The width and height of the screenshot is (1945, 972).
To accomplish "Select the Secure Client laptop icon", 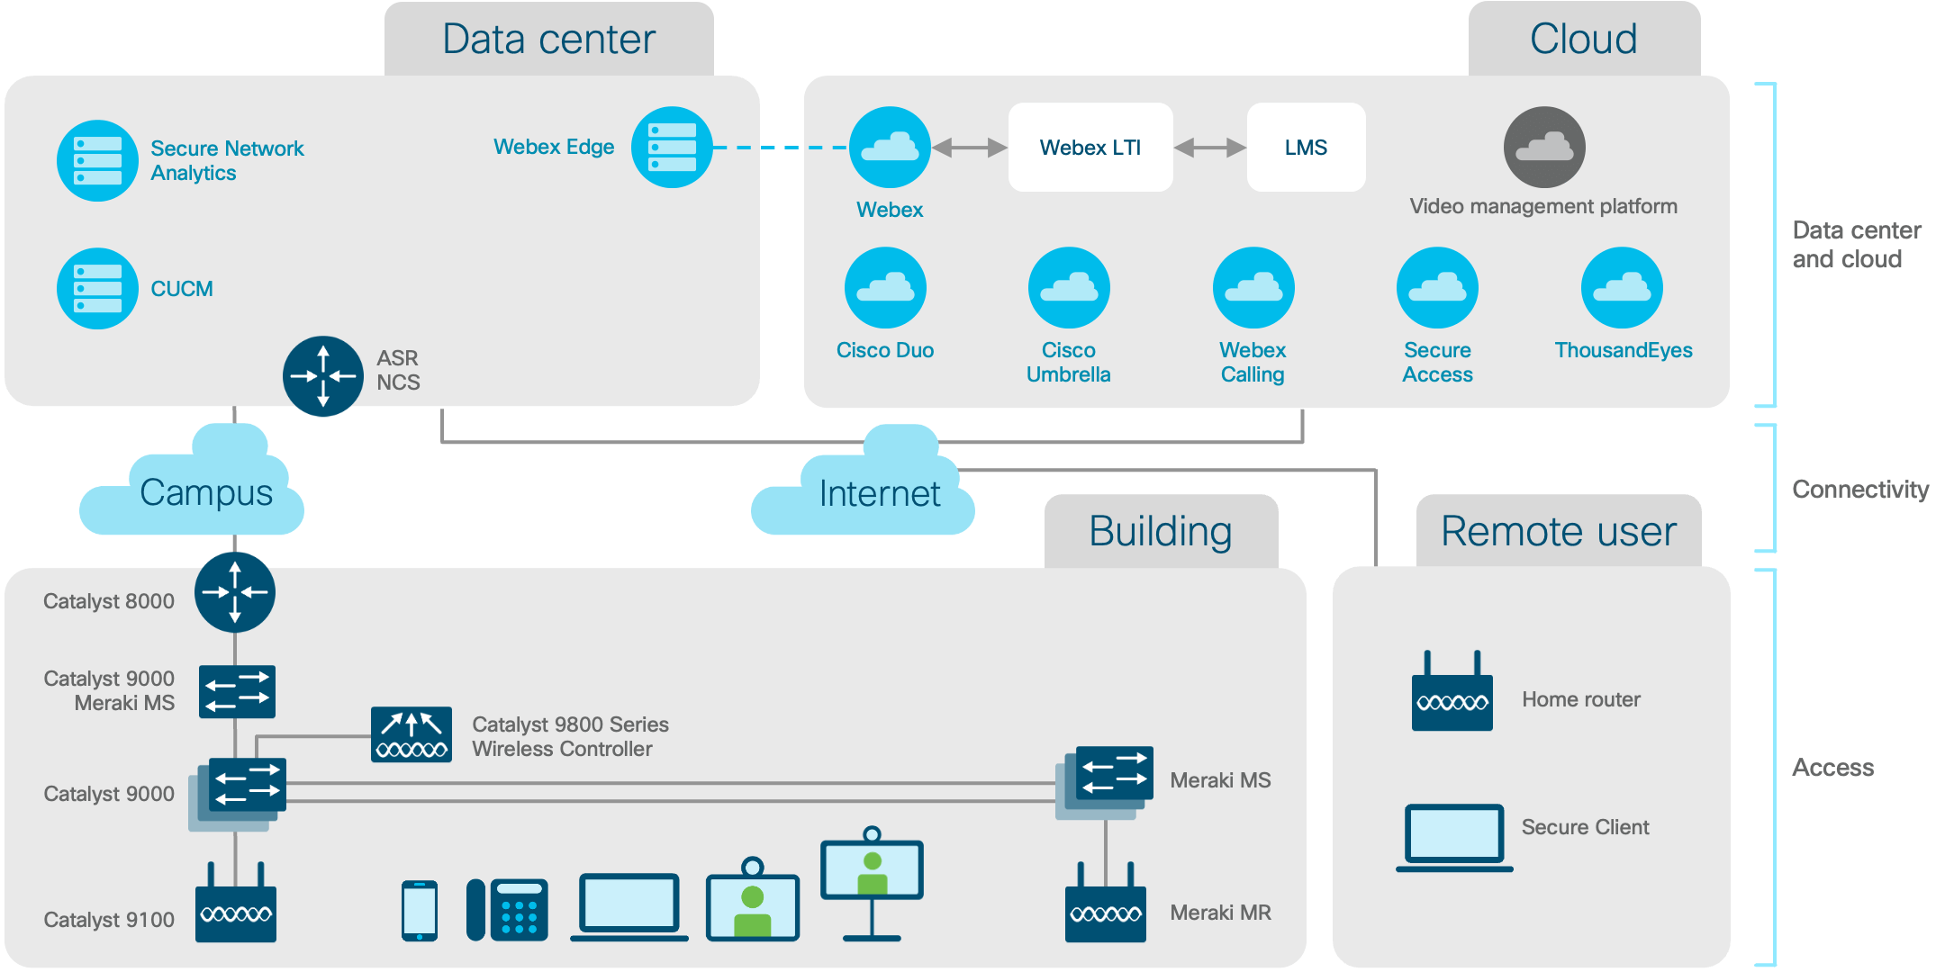I will click(1454, 838).
